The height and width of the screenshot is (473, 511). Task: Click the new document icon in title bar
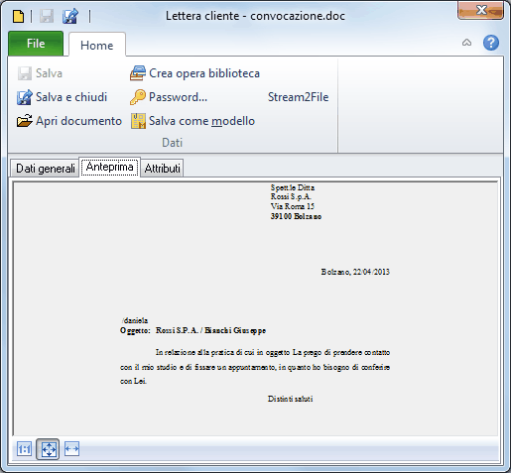tap(18, 16)
